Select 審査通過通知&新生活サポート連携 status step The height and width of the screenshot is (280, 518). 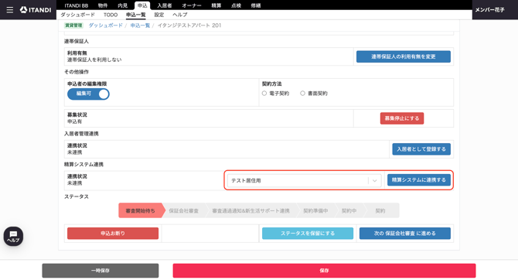click(250, 210)
